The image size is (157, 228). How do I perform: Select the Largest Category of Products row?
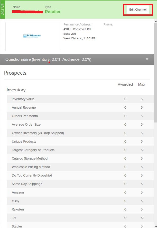(80, 150)
